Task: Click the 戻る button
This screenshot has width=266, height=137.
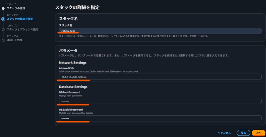Action: pos(243,133)
